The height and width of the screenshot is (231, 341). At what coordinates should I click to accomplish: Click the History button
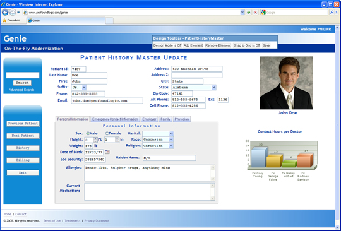pyautogui.click(x=23, y=148)
